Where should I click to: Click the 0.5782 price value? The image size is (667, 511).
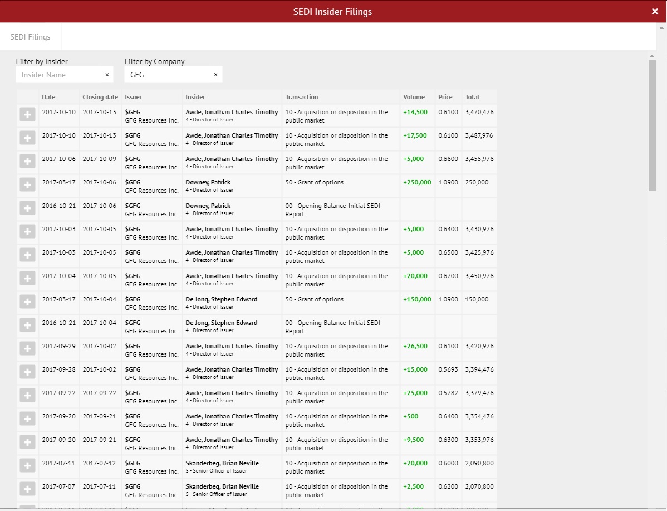pos(448,393)
